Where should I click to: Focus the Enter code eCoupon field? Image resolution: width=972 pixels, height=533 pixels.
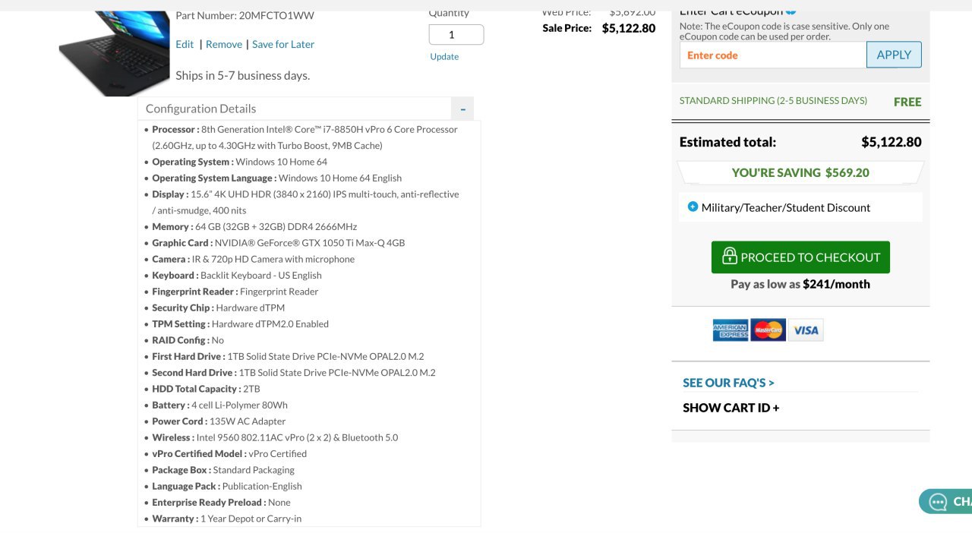pos(773,55)
